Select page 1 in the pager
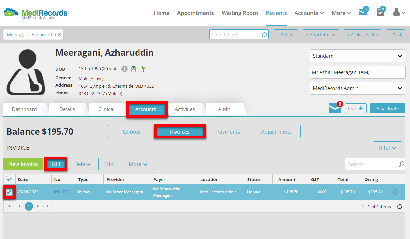Screen dimensions: 410x239 tap(29, 206)
